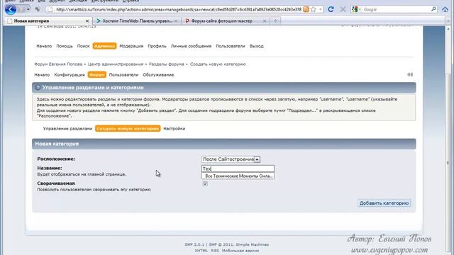The width and height of the screenshot is (454, 255).
Task: Switch to Настройки tab
Action: point(175,128)
